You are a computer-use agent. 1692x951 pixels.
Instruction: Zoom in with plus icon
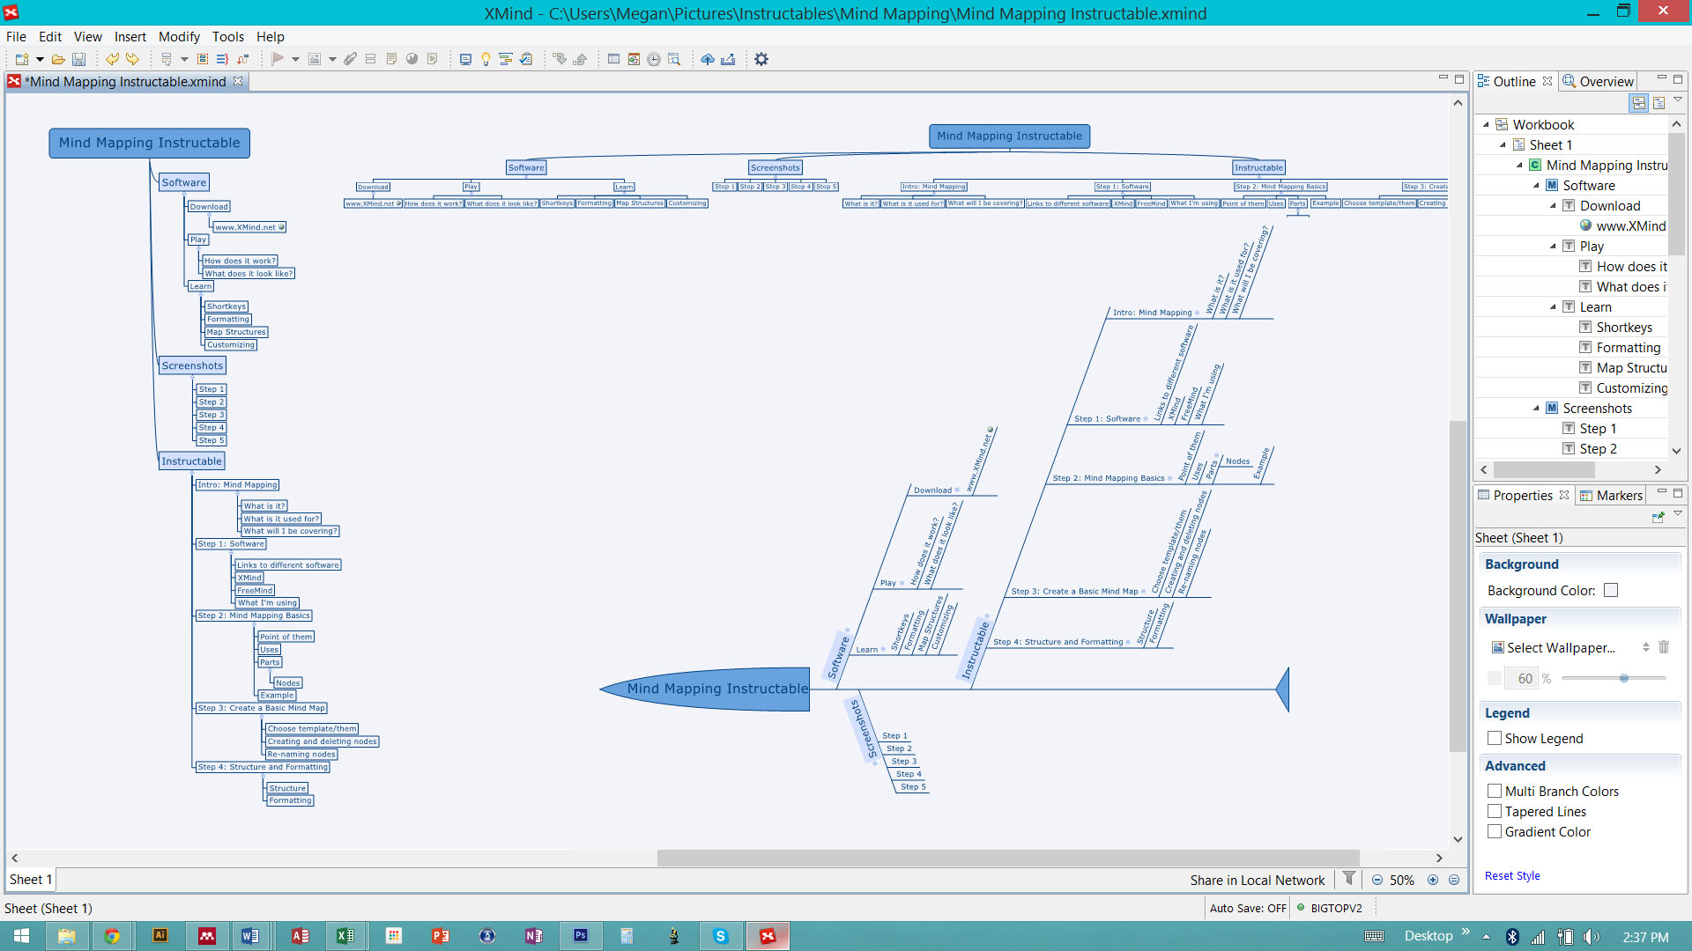pos(1433,880)
